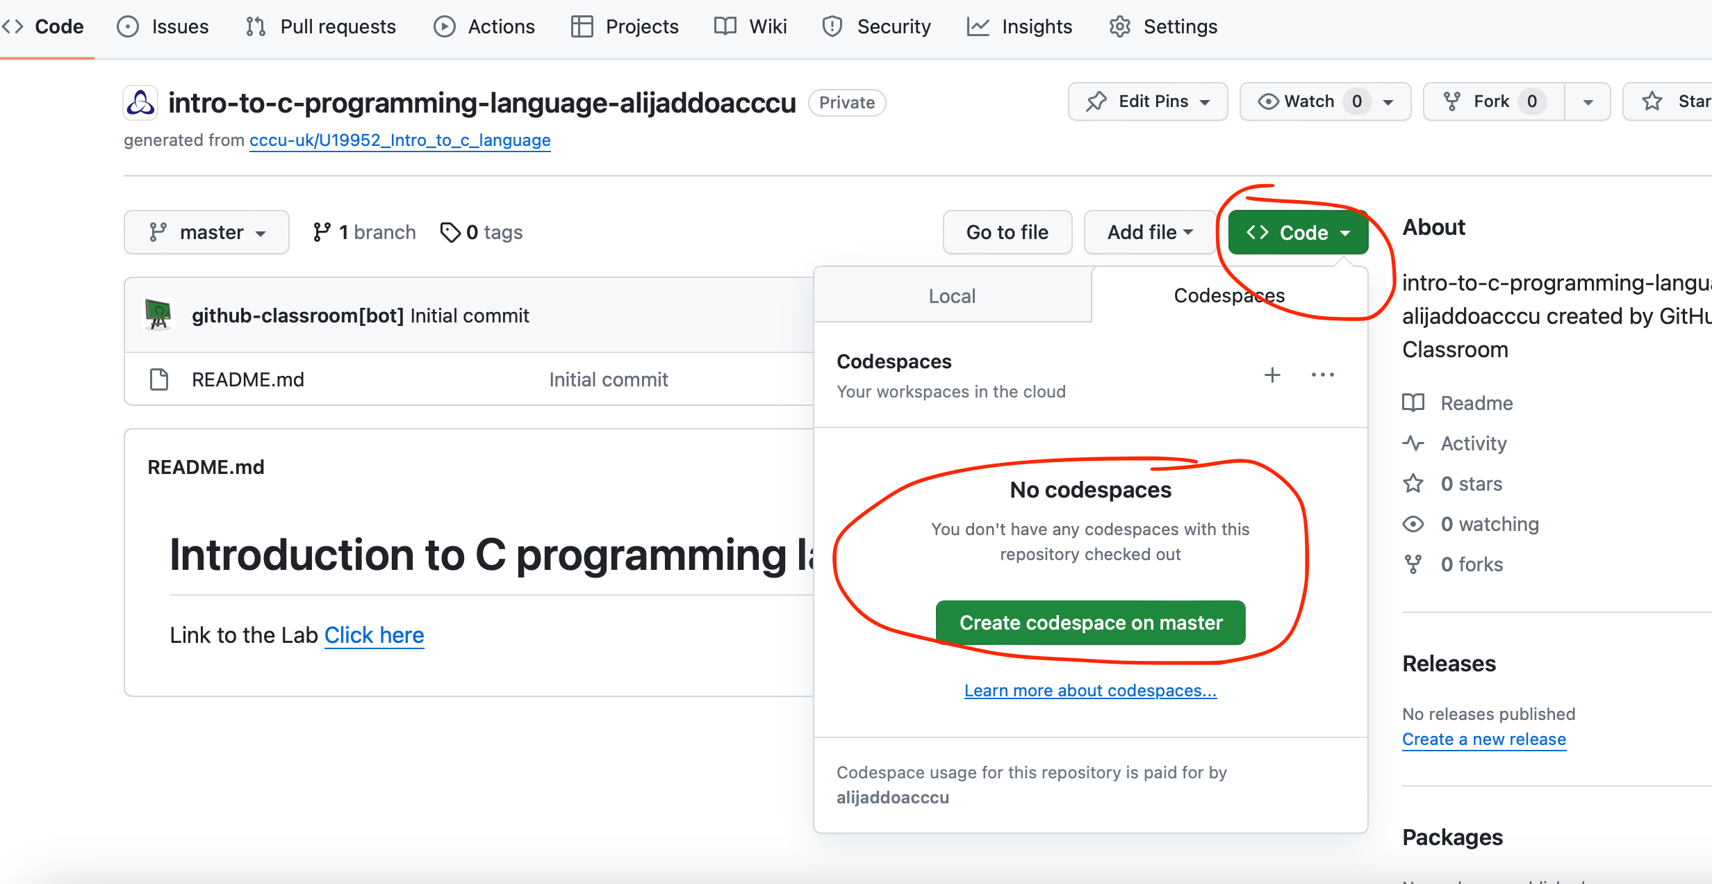
Task: View the Insights tab
Action: tap(1019, 26)
